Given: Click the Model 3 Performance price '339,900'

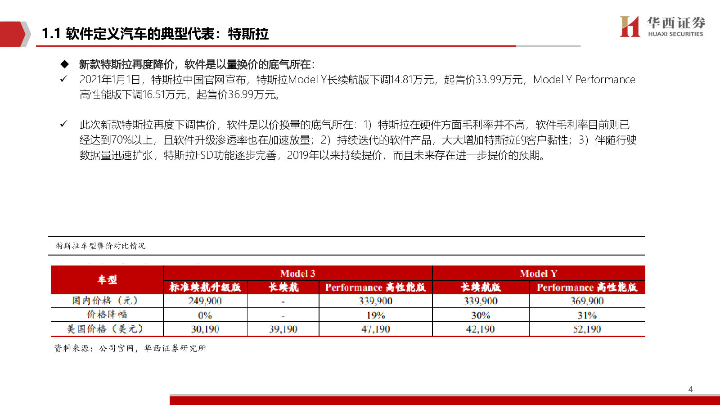Looking at the screenshot, I should coord(376,301).
